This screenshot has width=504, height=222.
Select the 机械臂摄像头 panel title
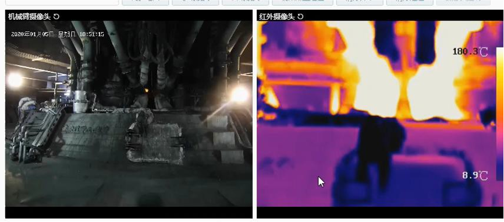29,16
